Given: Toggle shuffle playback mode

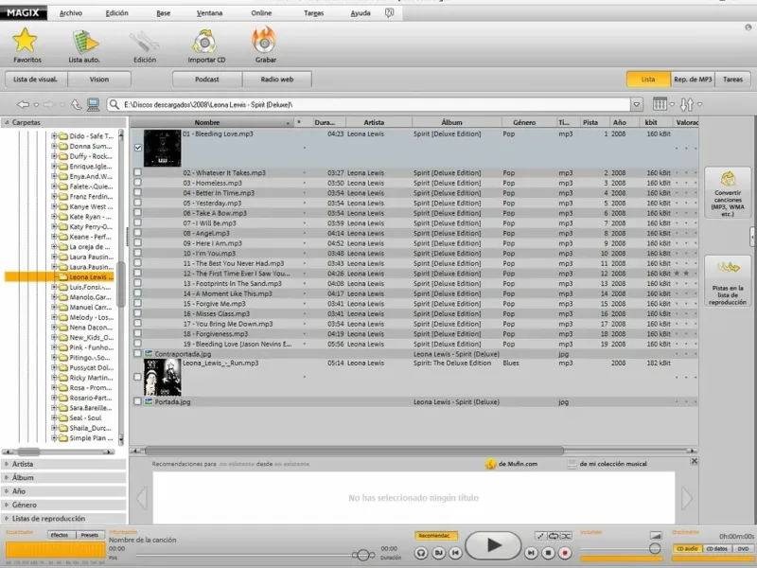Looking at the screenshot, I should (x=566, y=536).
